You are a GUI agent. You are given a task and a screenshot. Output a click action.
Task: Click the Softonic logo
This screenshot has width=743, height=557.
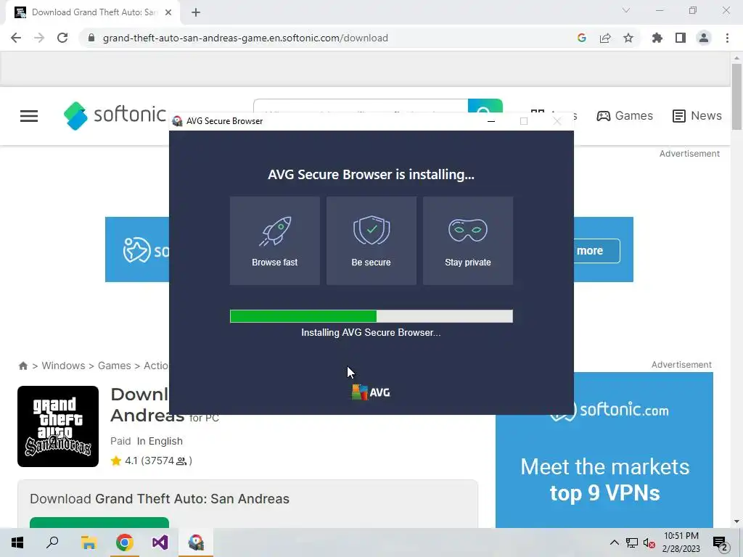pos(115,115)
